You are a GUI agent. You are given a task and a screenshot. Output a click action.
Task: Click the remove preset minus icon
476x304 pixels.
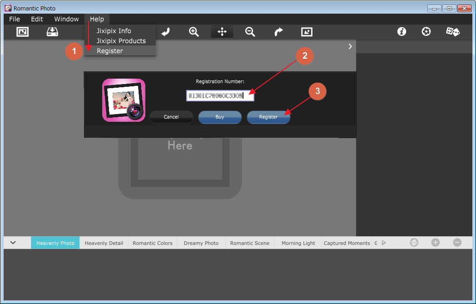click(457, 243)
